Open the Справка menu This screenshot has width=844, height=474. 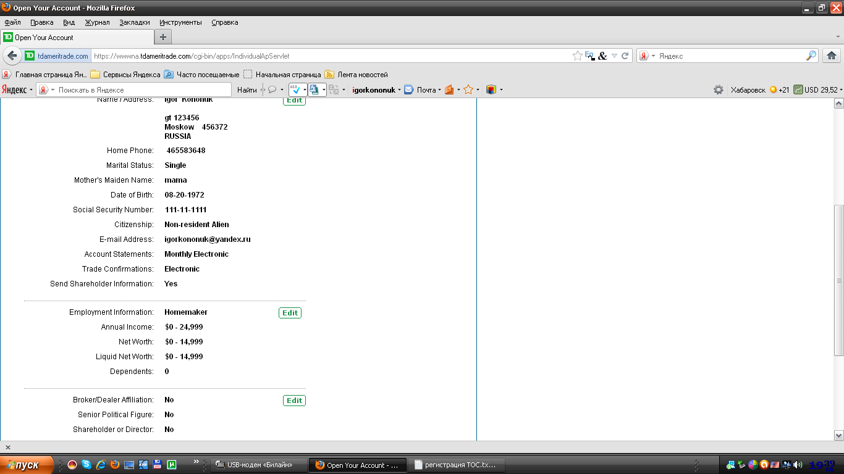click(x=225, y=22)
